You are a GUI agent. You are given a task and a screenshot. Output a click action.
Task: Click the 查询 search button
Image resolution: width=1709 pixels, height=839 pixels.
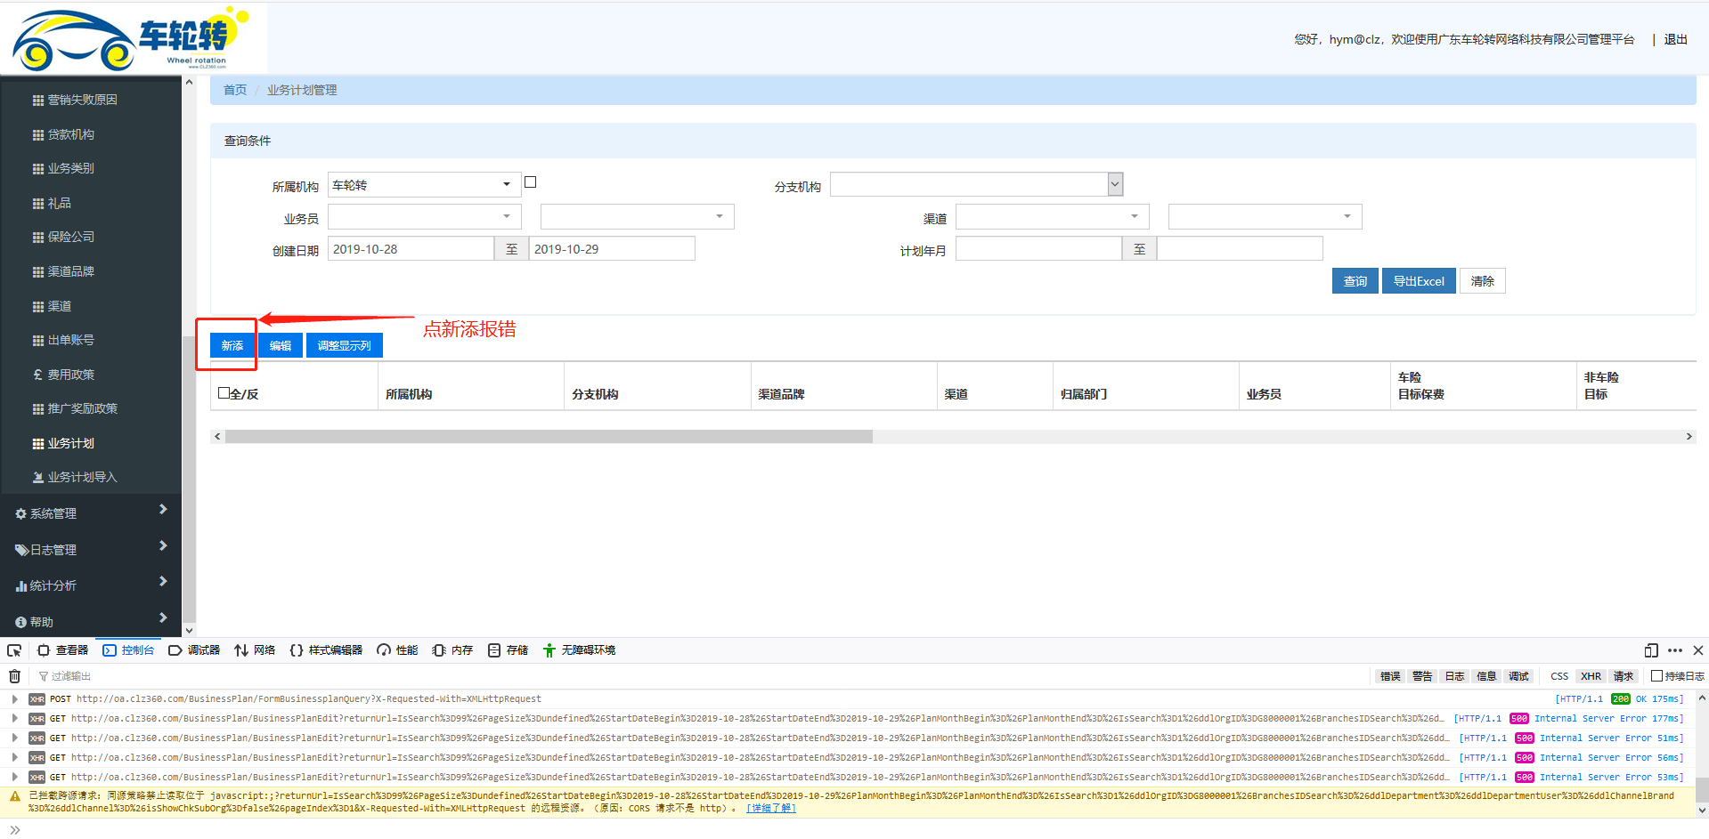[x=1355, y=281]
